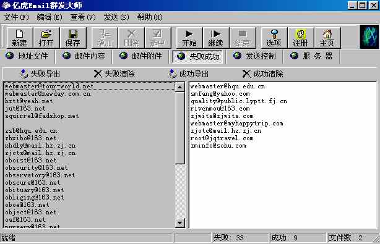
Task: Open a file with the 打开 icon
Action: [46, 38]
